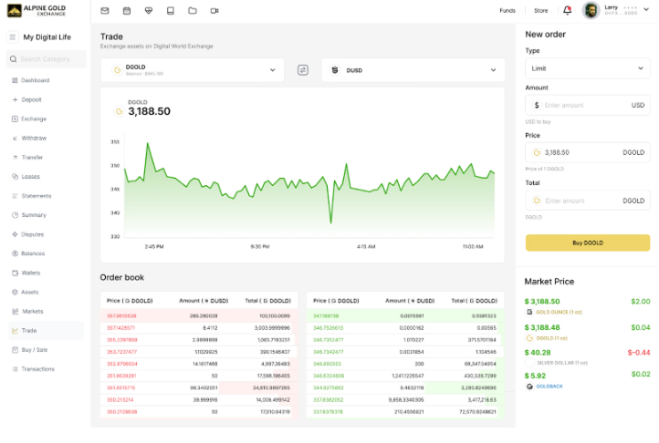Click the Gold Ounce icon under Market Price
659x443 pixels.
click(x=529, y=312)
